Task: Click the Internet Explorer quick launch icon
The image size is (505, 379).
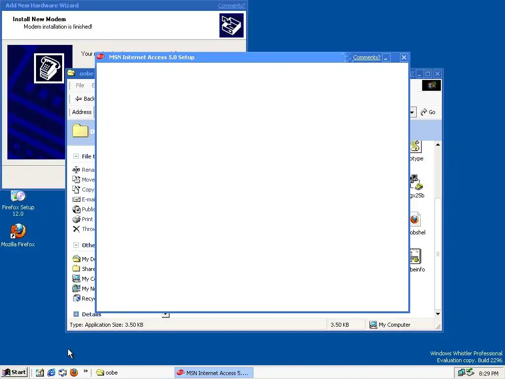Action: pos(51,373)
